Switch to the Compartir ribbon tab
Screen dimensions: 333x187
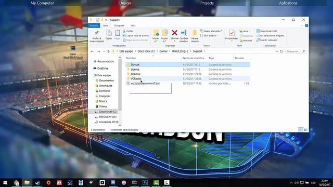tap(119, 25)
